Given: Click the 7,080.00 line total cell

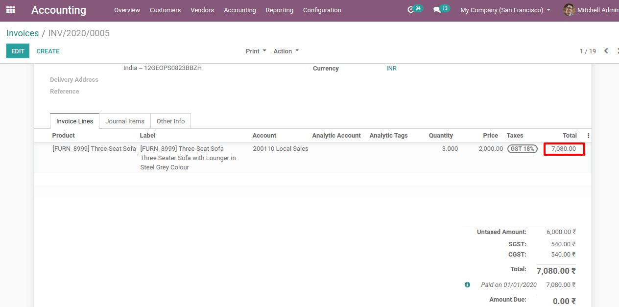Looking at the screenshot, I should point(564,149).
